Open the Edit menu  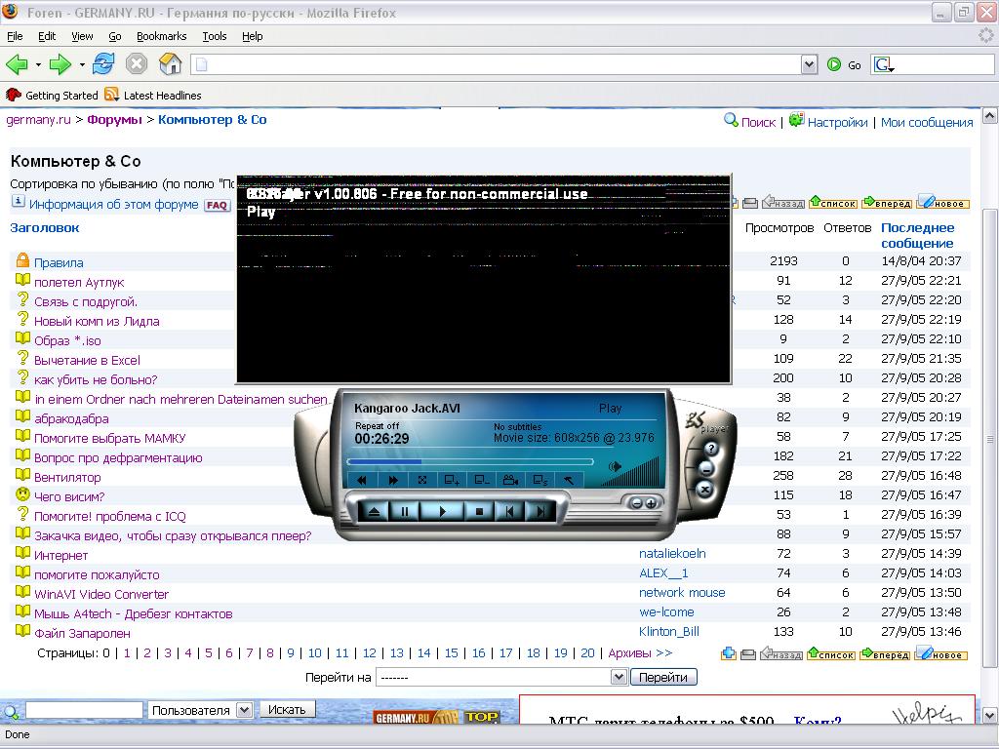[x=47, y=36]
